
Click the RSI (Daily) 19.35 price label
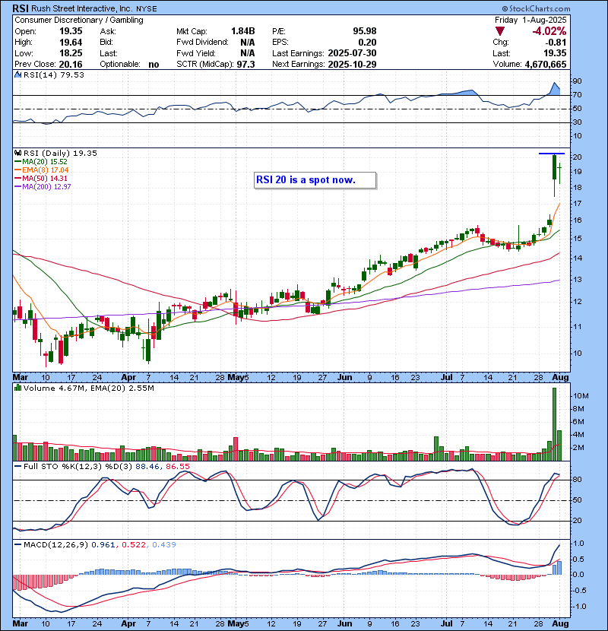point(60,153)
